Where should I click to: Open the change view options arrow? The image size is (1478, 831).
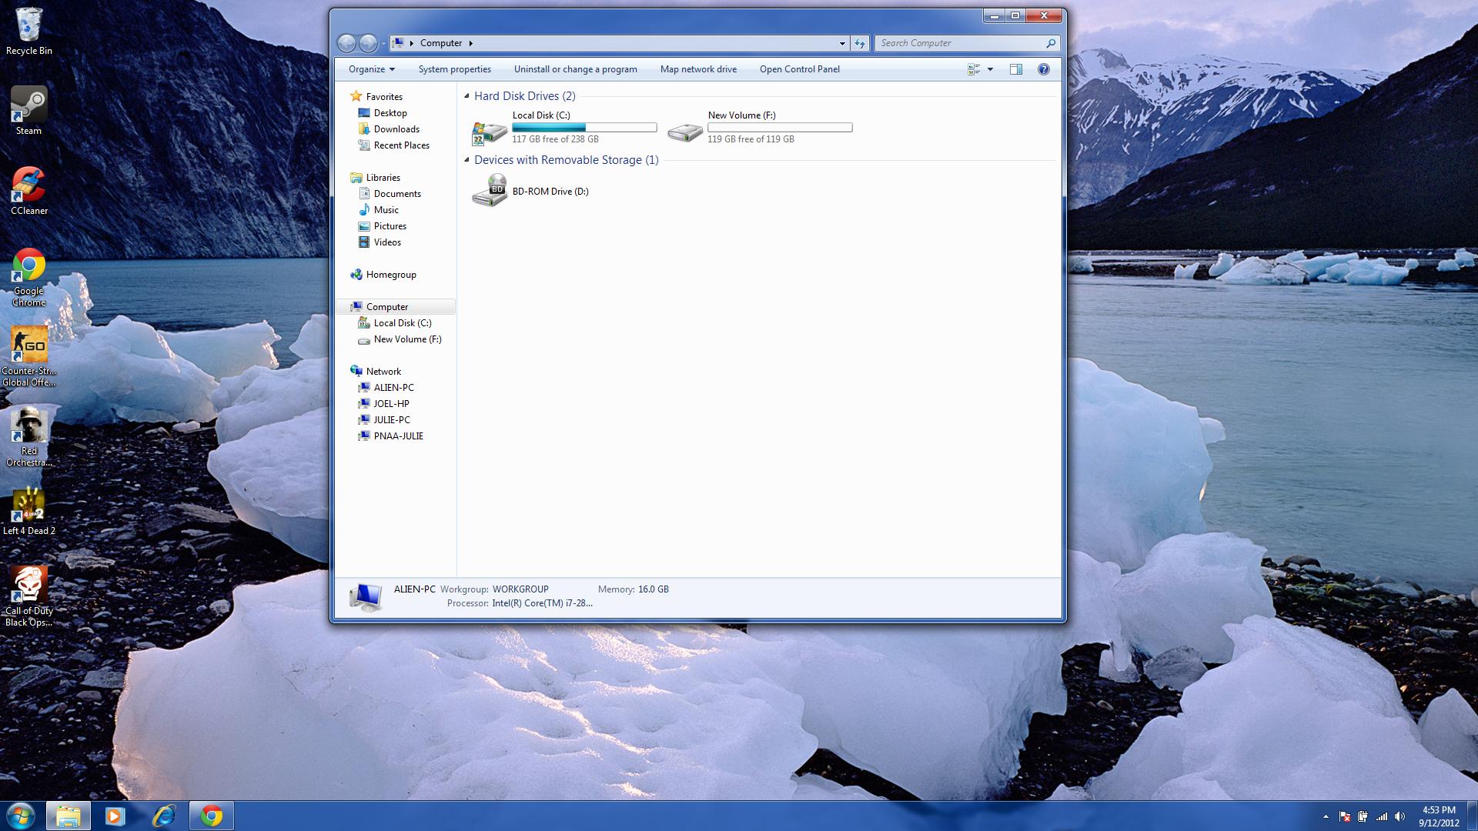[990, 69]
